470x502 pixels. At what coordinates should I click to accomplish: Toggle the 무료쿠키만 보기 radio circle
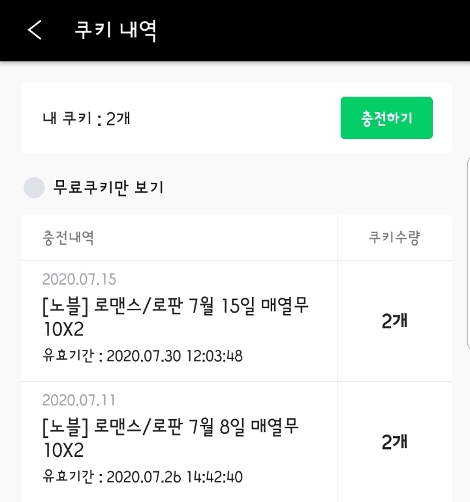34,188
